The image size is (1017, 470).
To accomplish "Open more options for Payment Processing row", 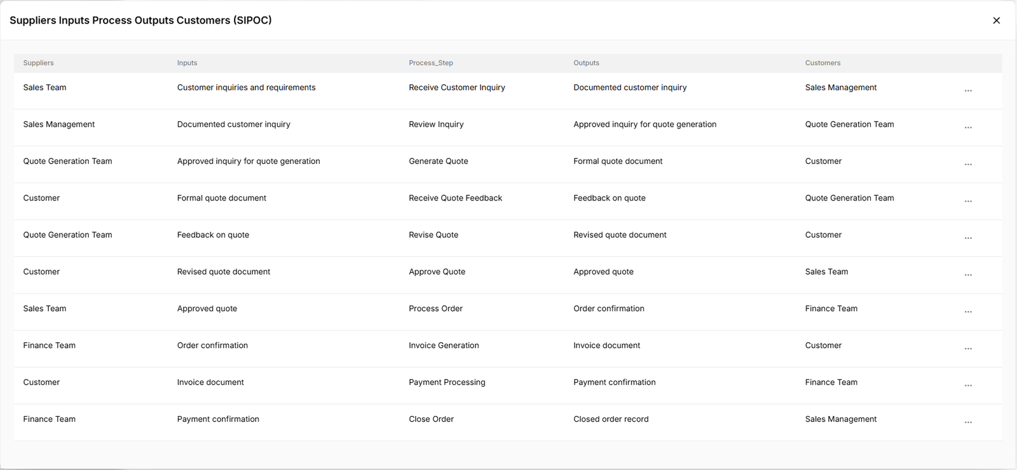I will click(x=968, y=386).
